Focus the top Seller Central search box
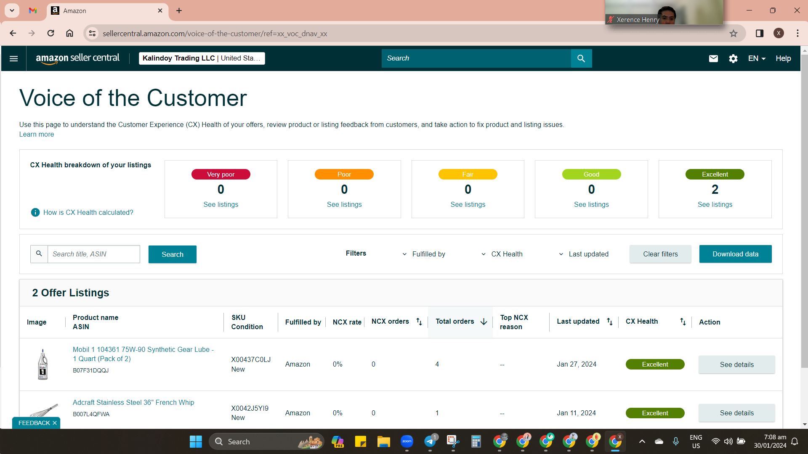 pos(476,58)
